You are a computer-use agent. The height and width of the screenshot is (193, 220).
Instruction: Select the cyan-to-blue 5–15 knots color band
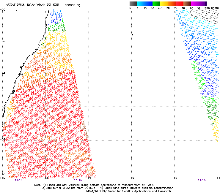(145, 4)
